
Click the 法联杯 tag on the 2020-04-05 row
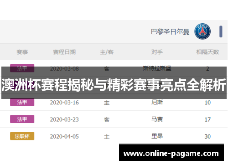pos(22,136)
